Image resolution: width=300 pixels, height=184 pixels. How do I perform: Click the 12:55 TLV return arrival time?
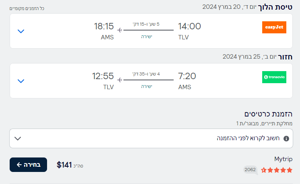[103, 76]
